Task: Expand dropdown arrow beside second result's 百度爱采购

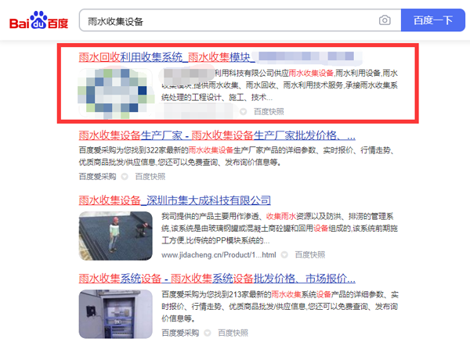Action: tap(125, 177)
